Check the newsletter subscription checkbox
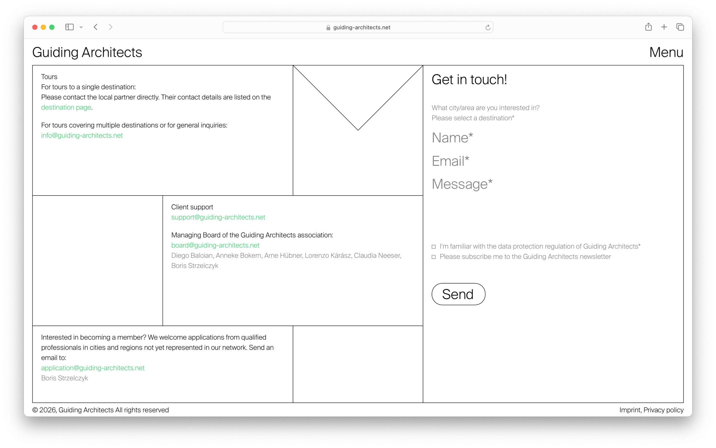The image size is (716, 448). (434, 257)
